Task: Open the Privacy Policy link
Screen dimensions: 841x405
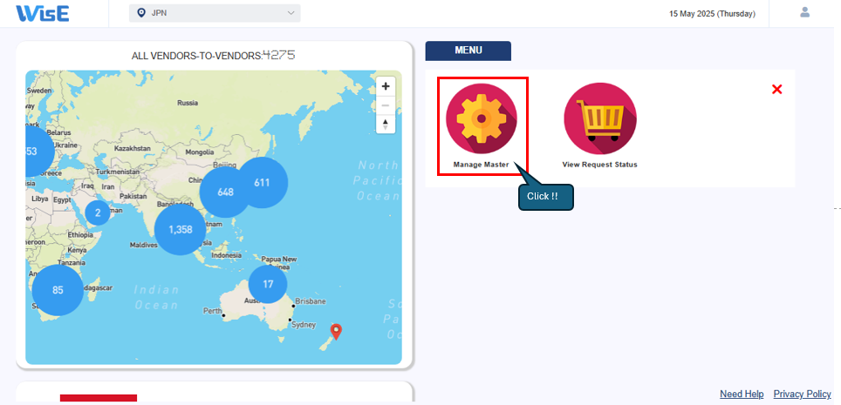Action: 802,394
